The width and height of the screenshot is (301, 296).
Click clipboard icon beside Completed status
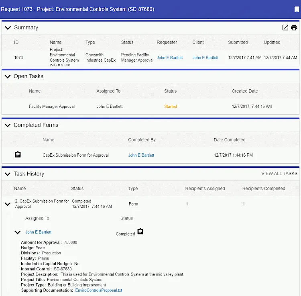coord(140,232)
